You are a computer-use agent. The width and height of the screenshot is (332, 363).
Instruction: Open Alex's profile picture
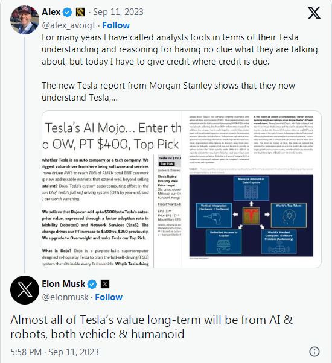25,20
